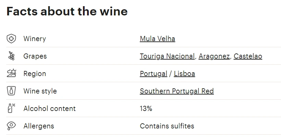This screenshot has width=281, height=137.
Task: Go to the Lisboa region link
Action: point(184,74)
